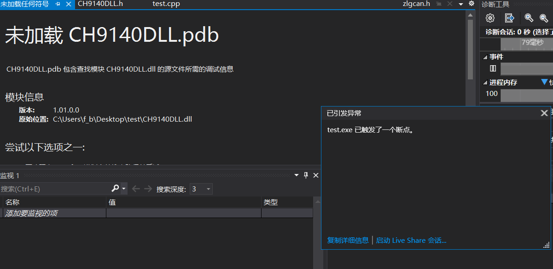Image resolution: width=553 pixels, height=269 pixels.
Task: Click the editor window options gear icon
Action: pyautogui.click(x=470, y=3)
